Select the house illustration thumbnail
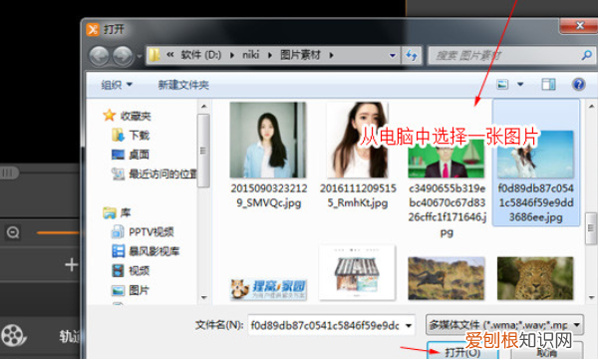Image resolution: width=598 pixels, height=359 pixels. point(358,273)
